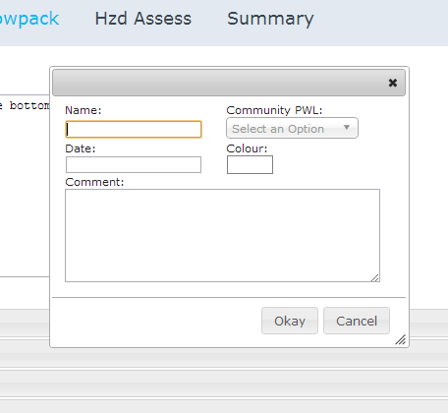Pick a colour from the Colour swatch

pyautogui.click(x=250, y=164)
